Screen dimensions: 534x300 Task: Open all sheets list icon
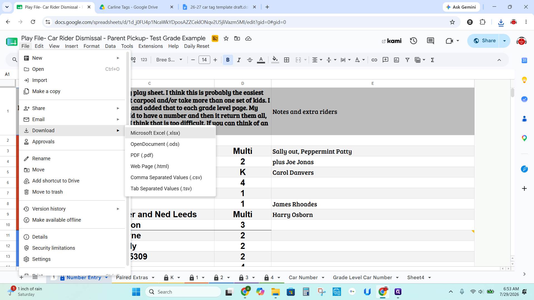tap(35, 277)
